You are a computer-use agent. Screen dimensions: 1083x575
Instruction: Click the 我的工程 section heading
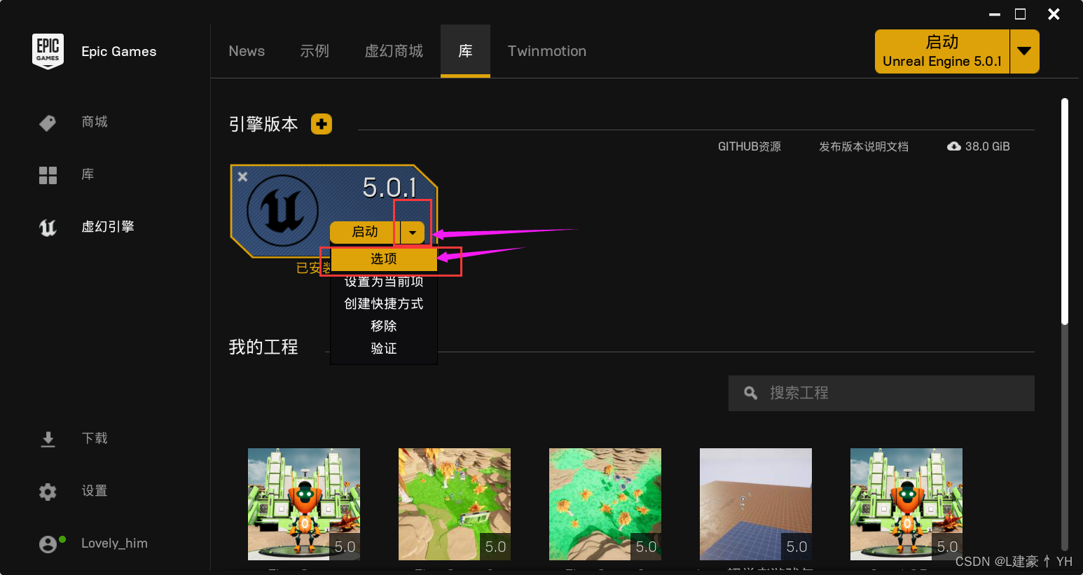(263, 347)
